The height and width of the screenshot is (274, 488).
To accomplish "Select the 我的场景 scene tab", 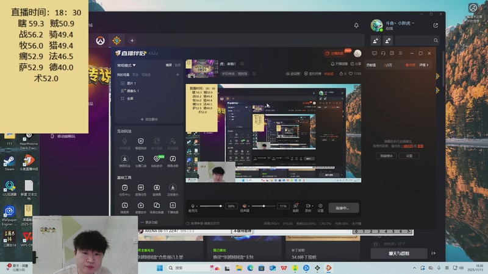I will point(123,74).
